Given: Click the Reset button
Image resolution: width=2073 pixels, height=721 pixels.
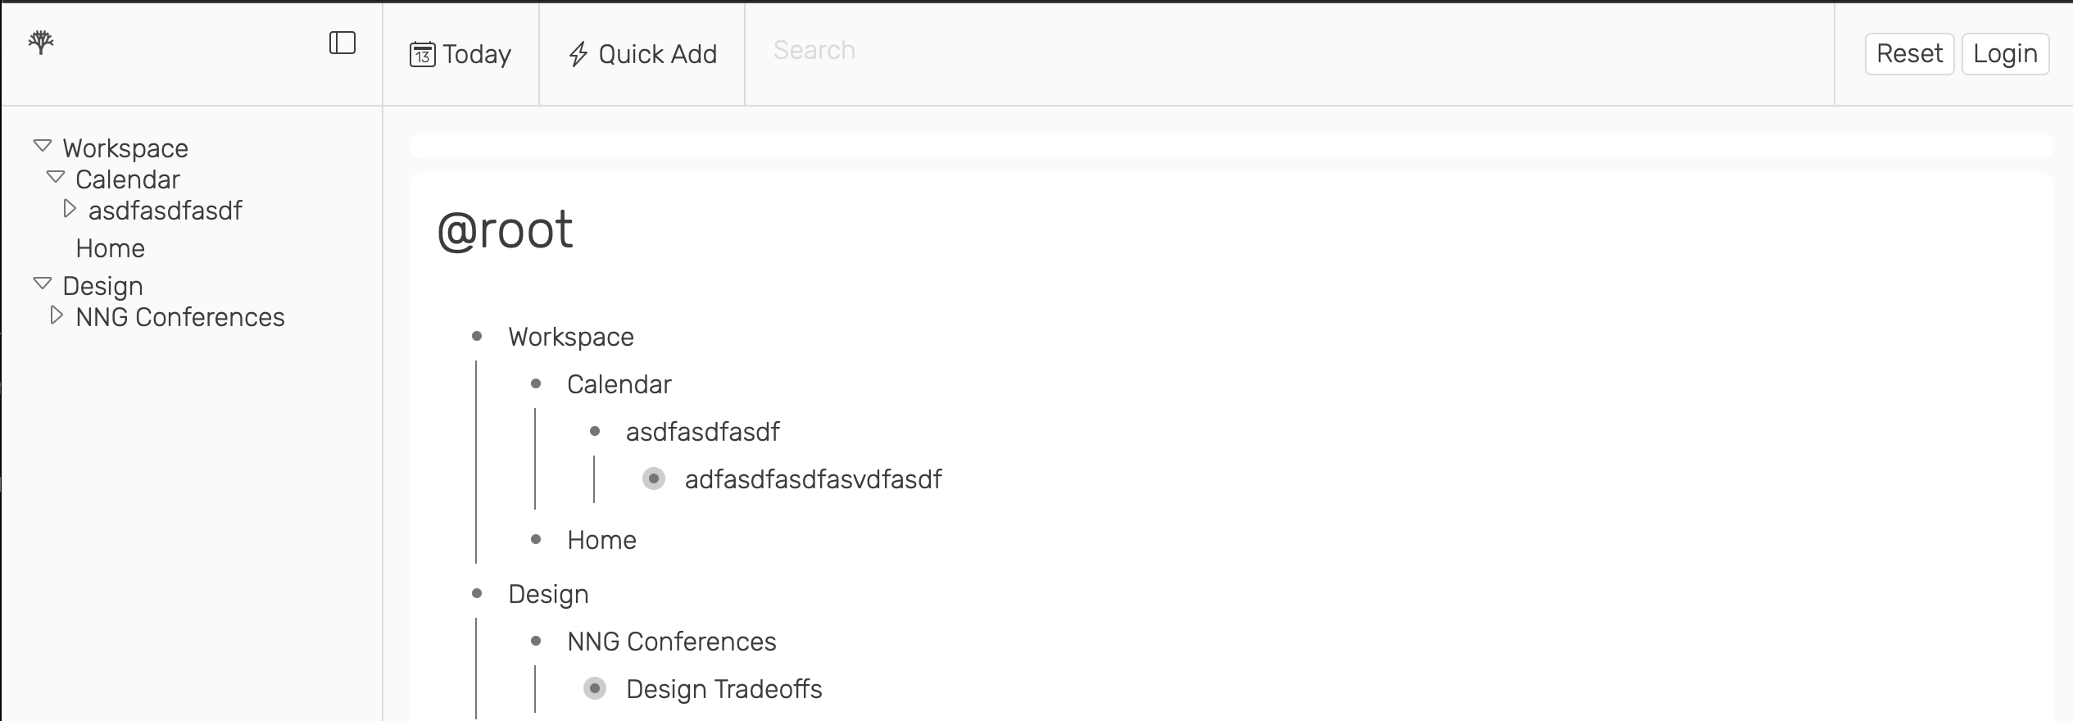Looking at the screenshot, I should (1909, 54).
